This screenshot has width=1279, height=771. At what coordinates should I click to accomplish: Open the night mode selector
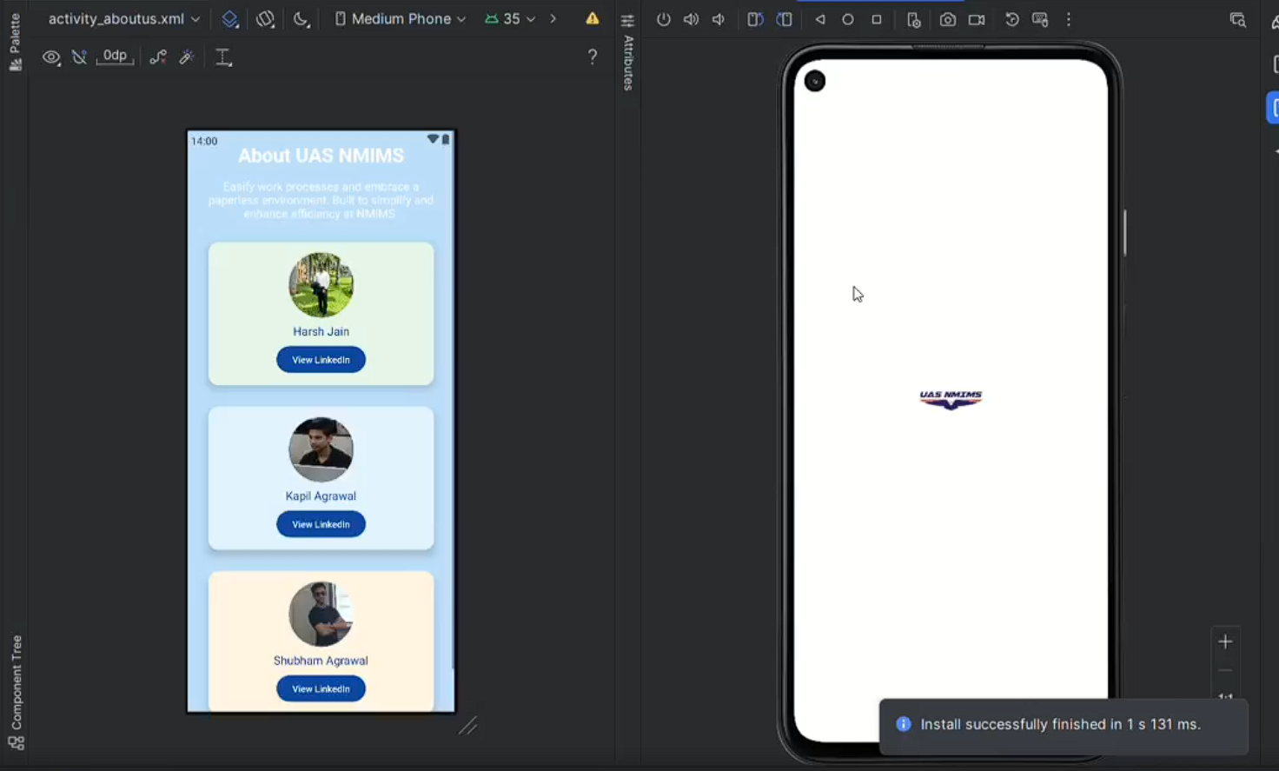pyautogui.click(x=301, y=18)
